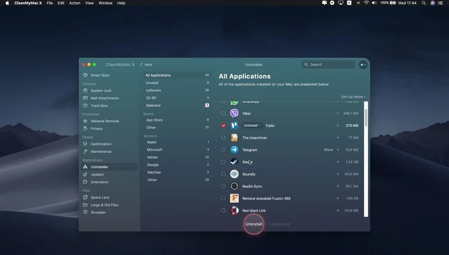The height and width of the screenshot is (255, 449).
Task: Uncheck the Trello checkbox
Action: point(224,125)
